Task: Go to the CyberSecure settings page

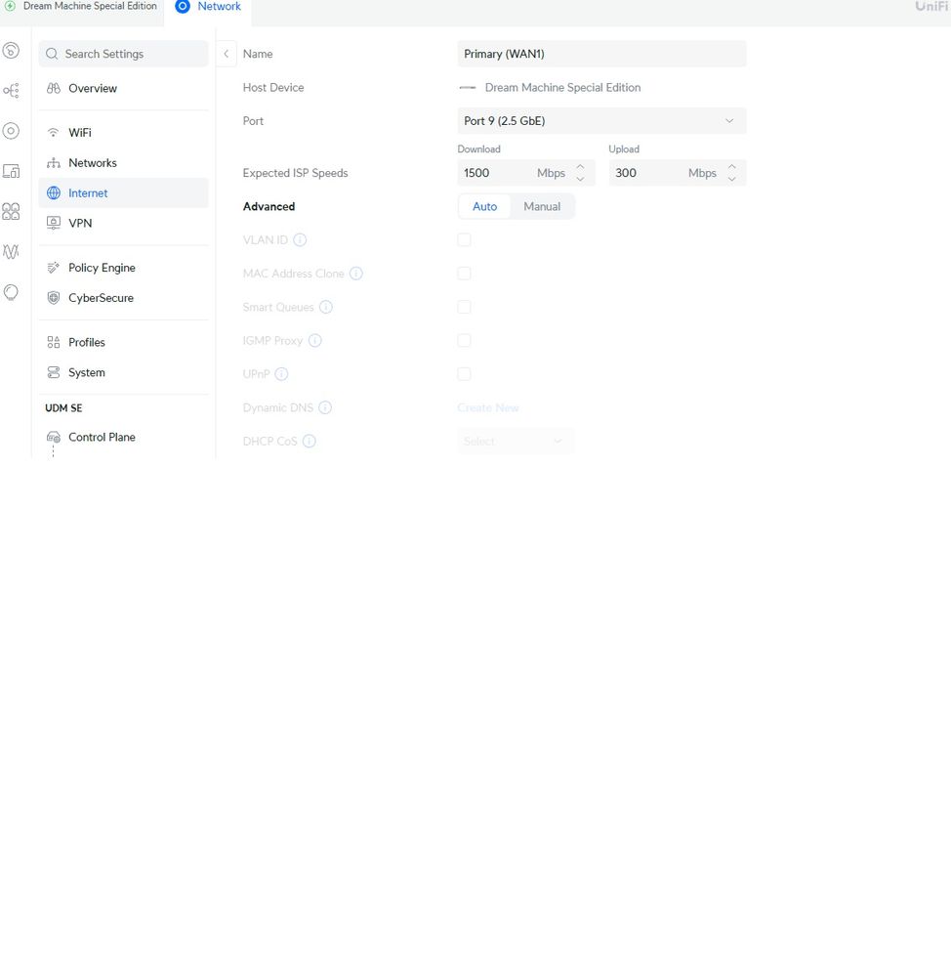Action: click(101, 298)
